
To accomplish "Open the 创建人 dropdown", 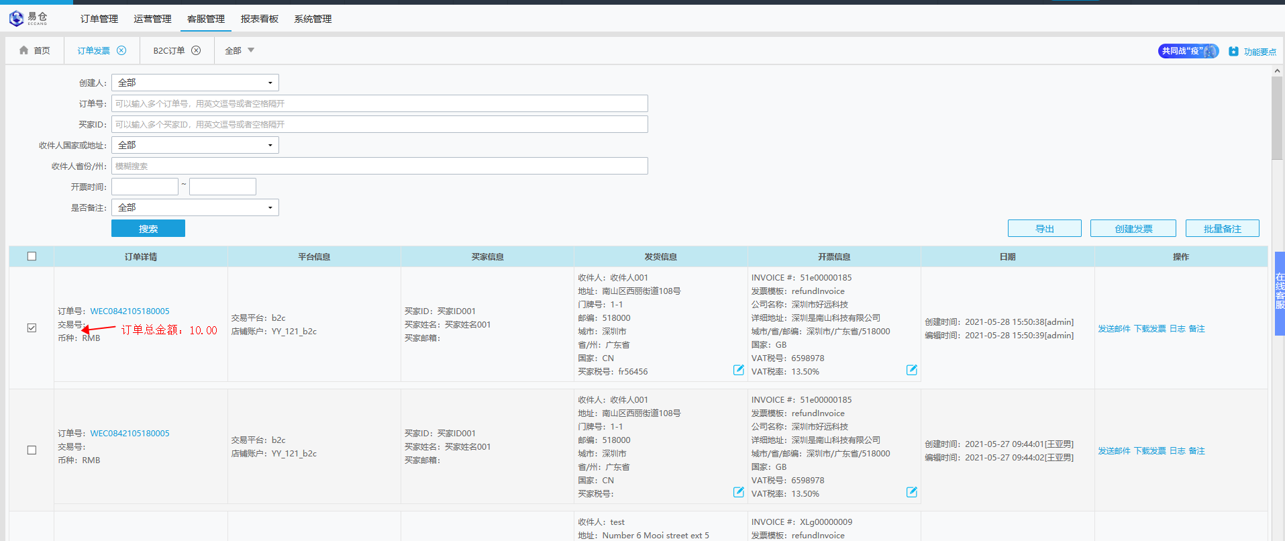I will click(x=195, y=83).
